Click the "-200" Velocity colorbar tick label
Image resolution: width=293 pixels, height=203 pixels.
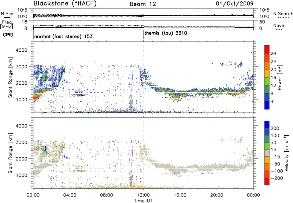(x=277, y=178)
